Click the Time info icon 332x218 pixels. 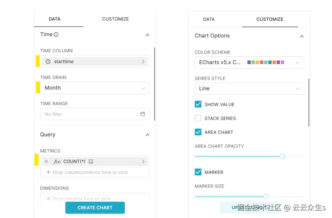56,35
